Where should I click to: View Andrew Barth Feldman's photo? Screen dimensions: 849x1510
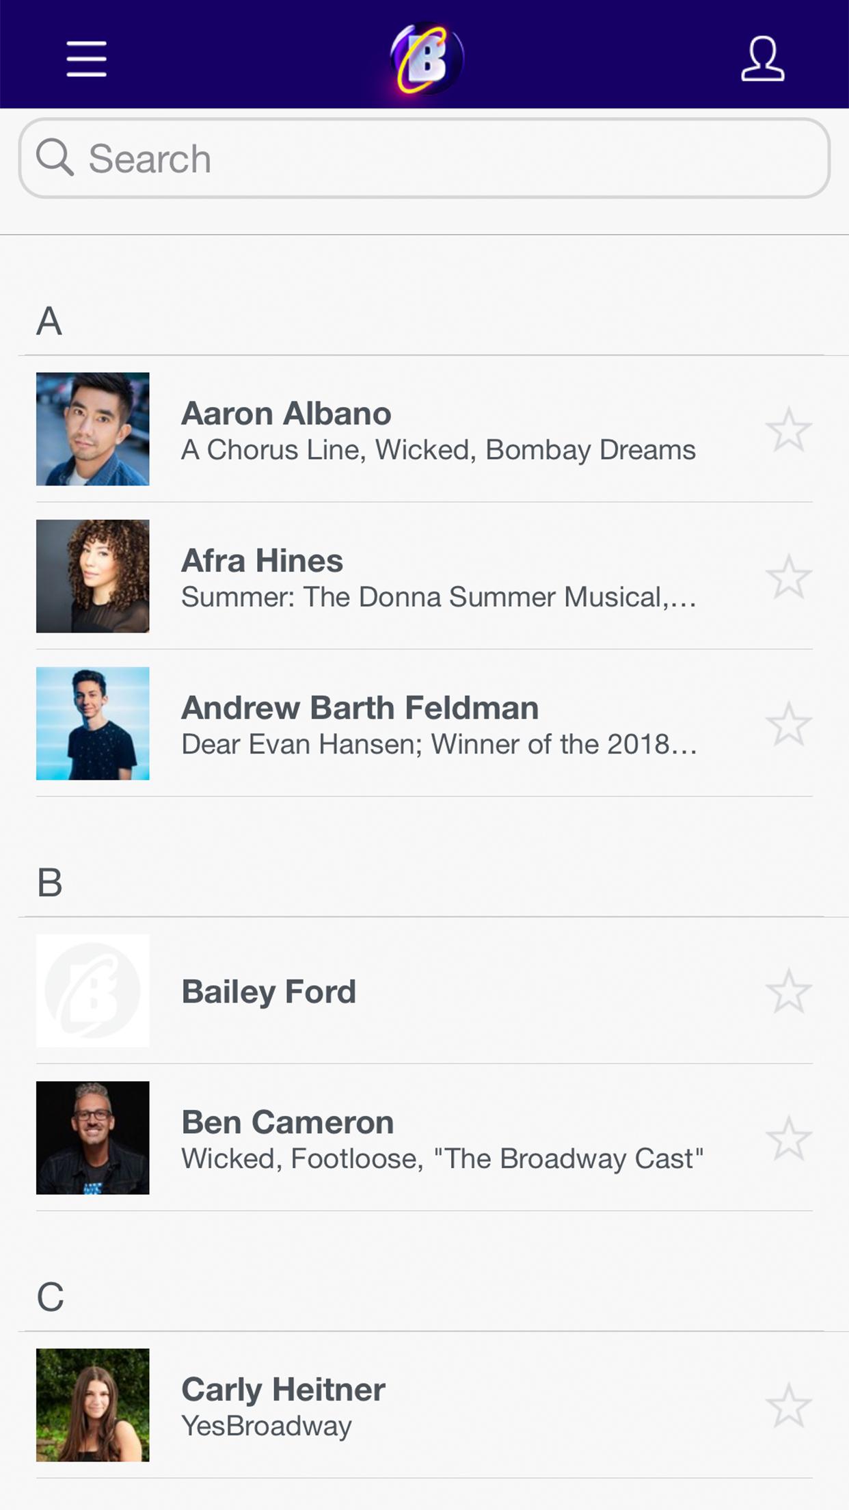[x=93, y=723]
